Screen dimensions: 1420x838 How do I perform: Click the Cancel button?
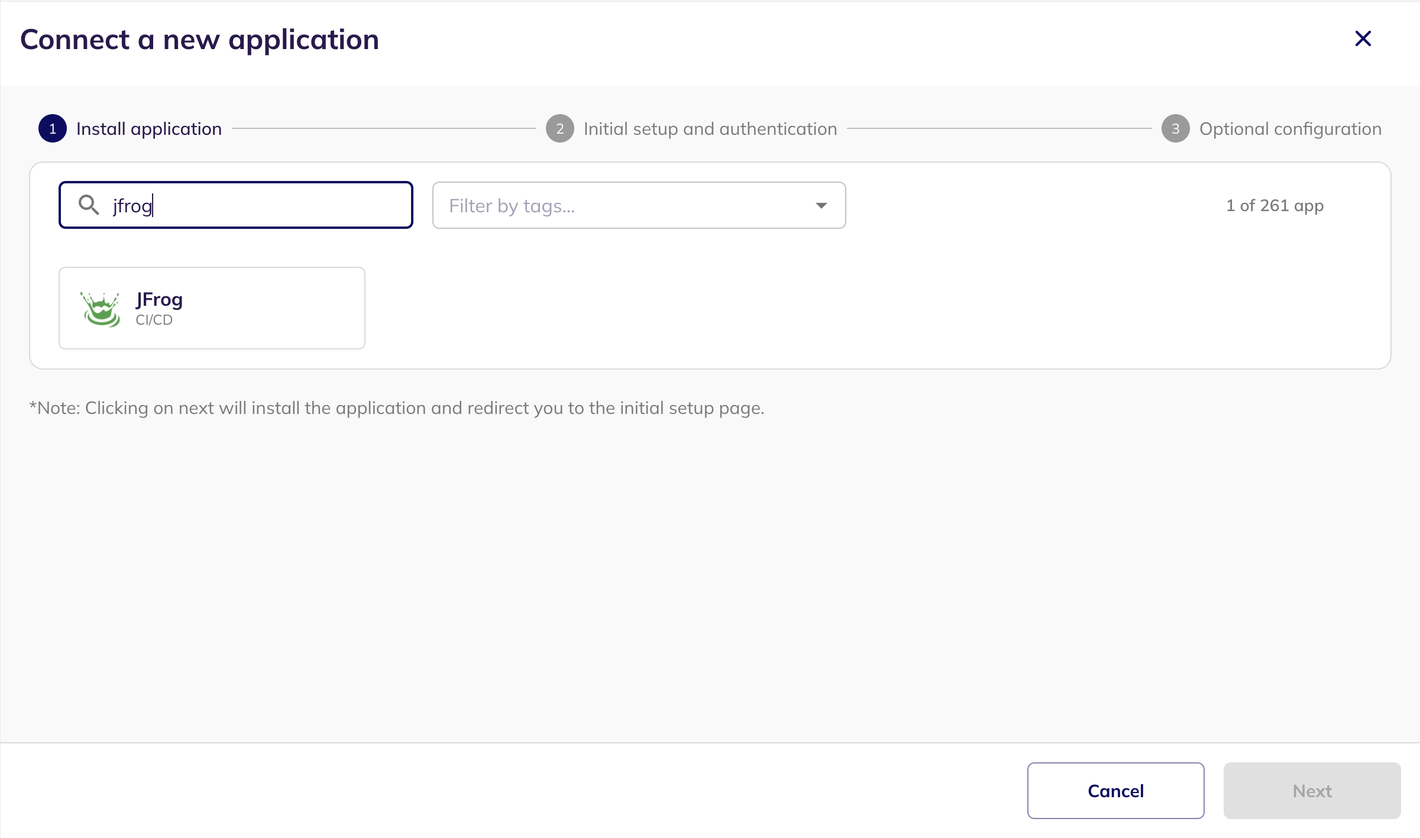click(x=1115, y=791)
